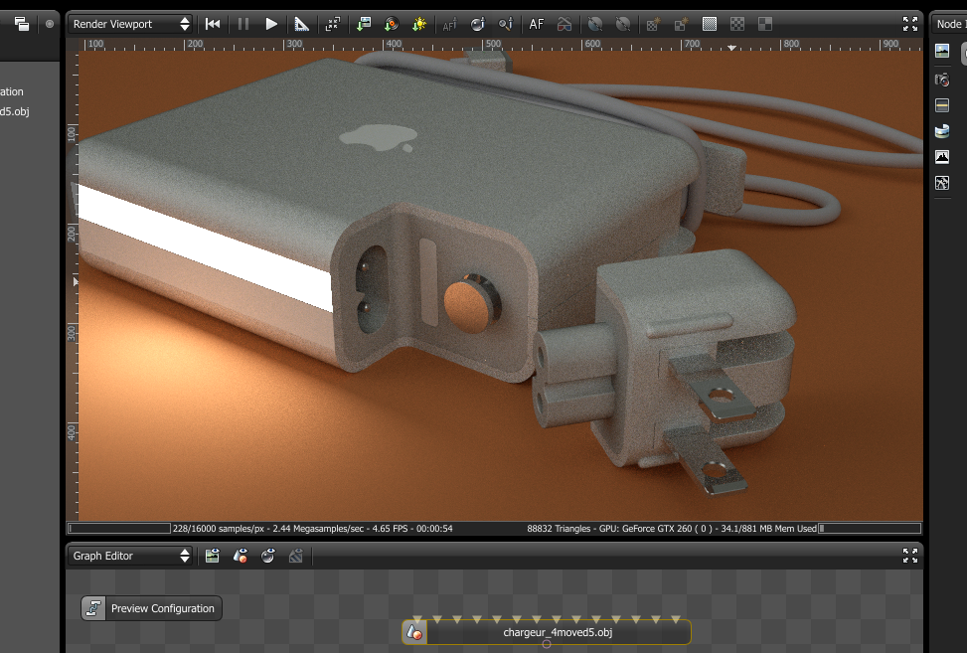Screen dimensions: 967x653
Task: Select the 'd5.obj' item in left panel
Action: [x=15, y=111]
